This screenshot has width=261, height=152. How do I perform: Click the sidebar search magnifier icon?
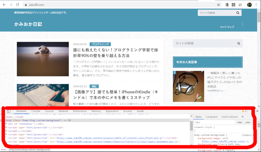(x=239, y=43)
